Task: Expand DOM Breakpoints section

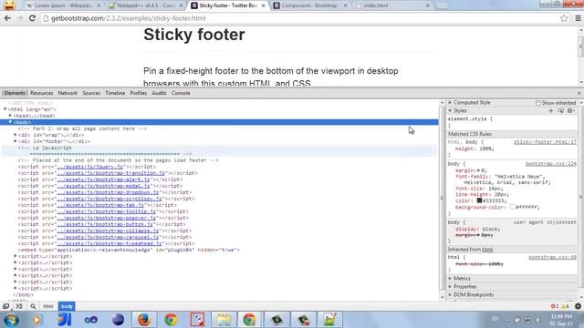Action: 450,295
